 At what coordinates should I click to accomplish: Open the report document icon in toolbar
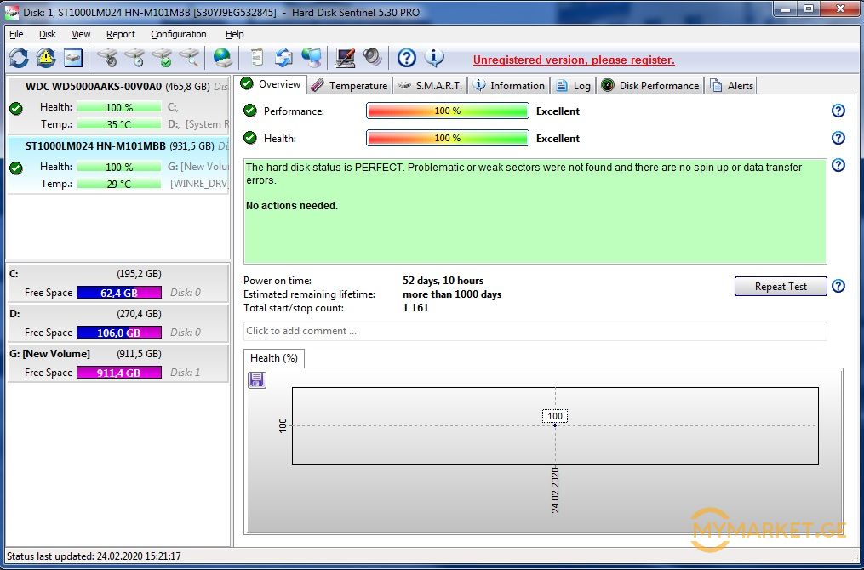click(257, 57)
